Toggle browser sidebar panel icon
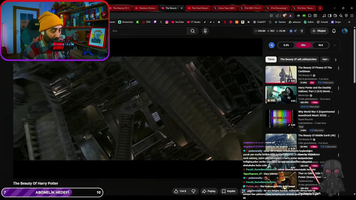 coord(330,16)
